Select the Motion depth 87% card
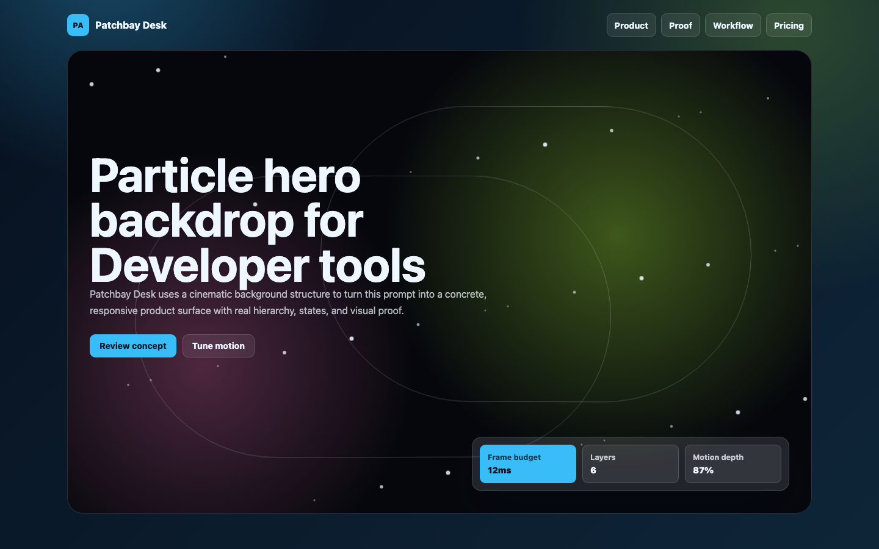The image size is (879, 549). click(733, 464)
